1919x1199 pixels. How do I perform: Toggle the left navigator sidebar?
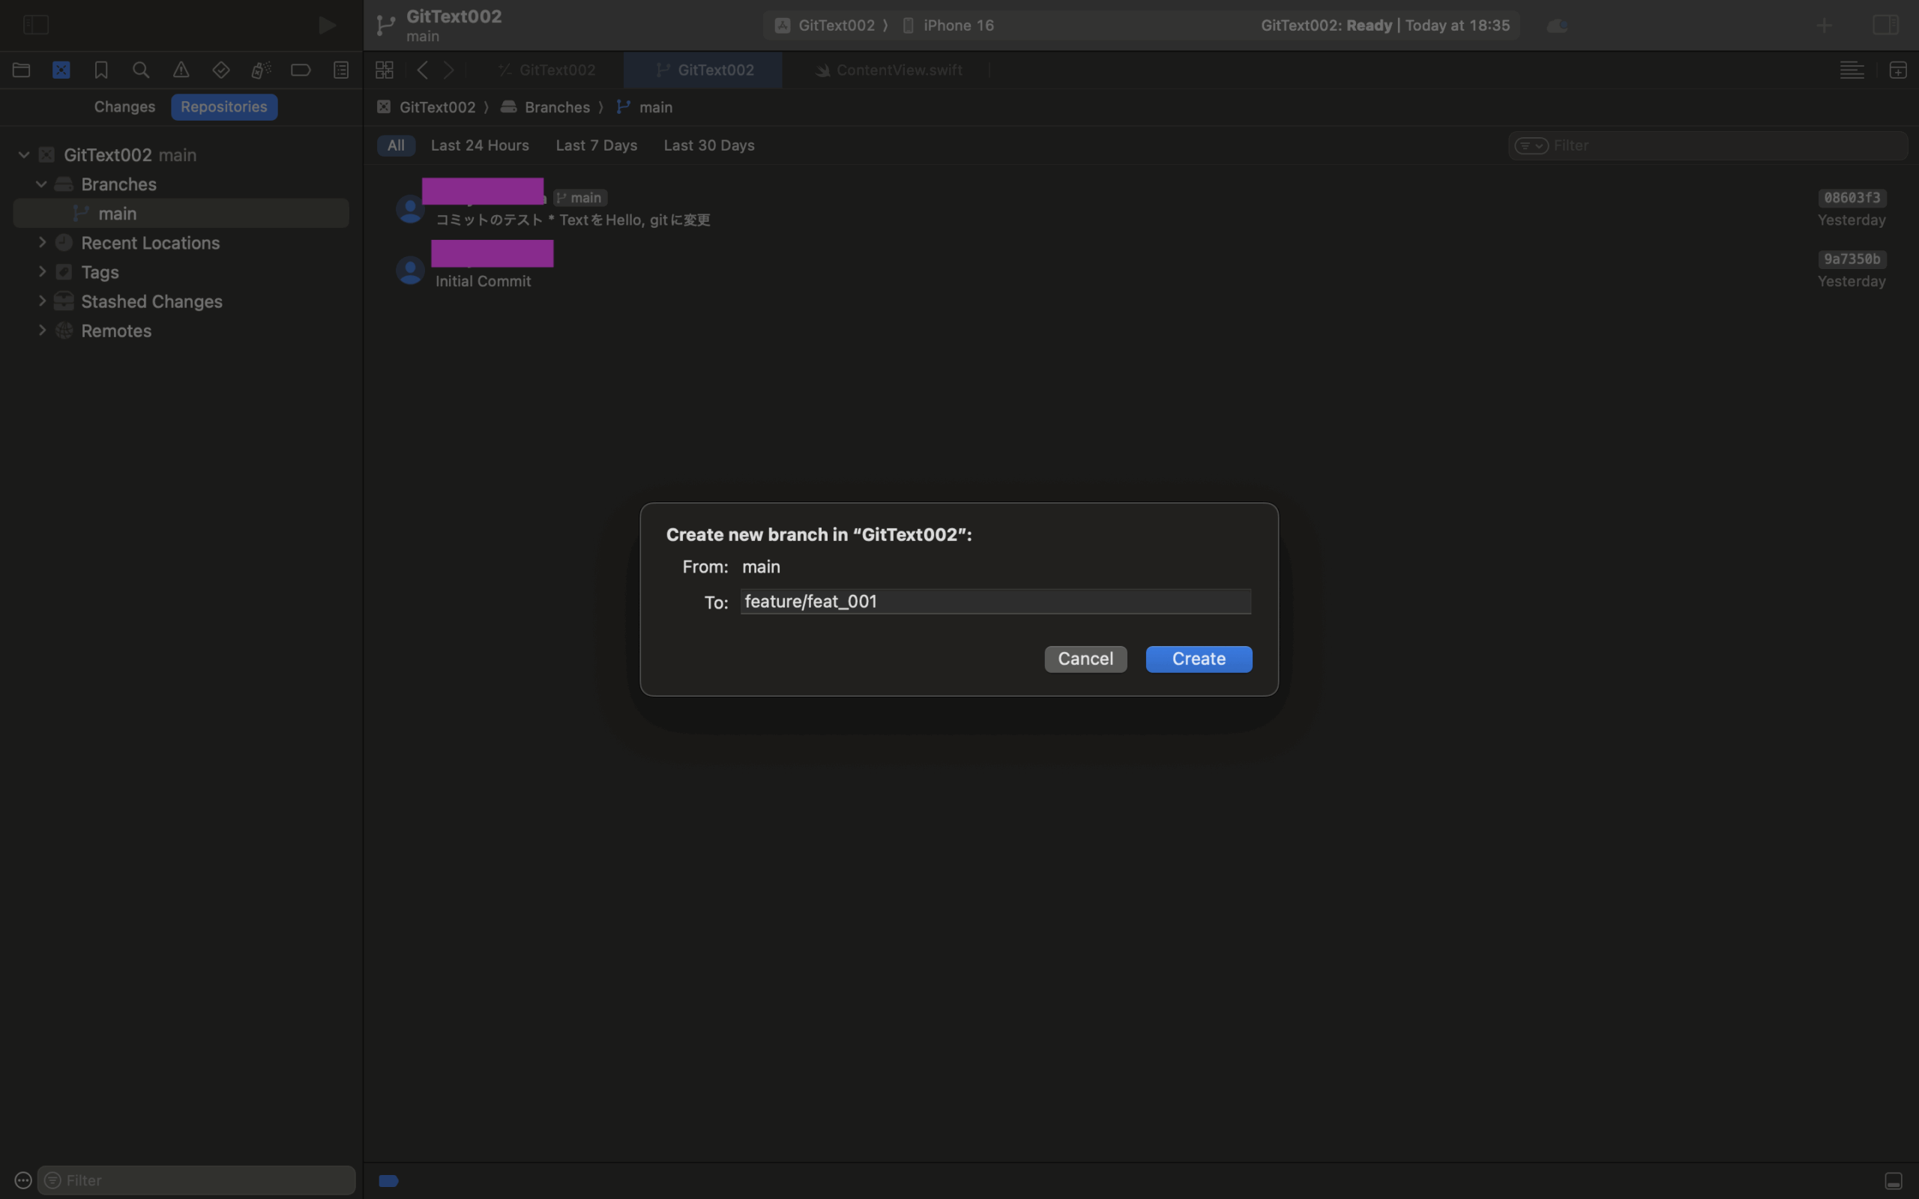(x=36, y=25)
